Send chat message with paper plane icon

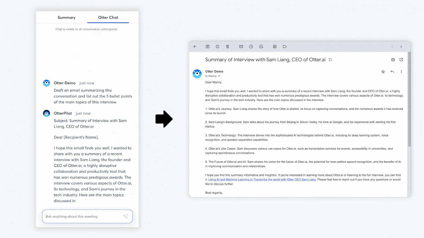point(126,217)
